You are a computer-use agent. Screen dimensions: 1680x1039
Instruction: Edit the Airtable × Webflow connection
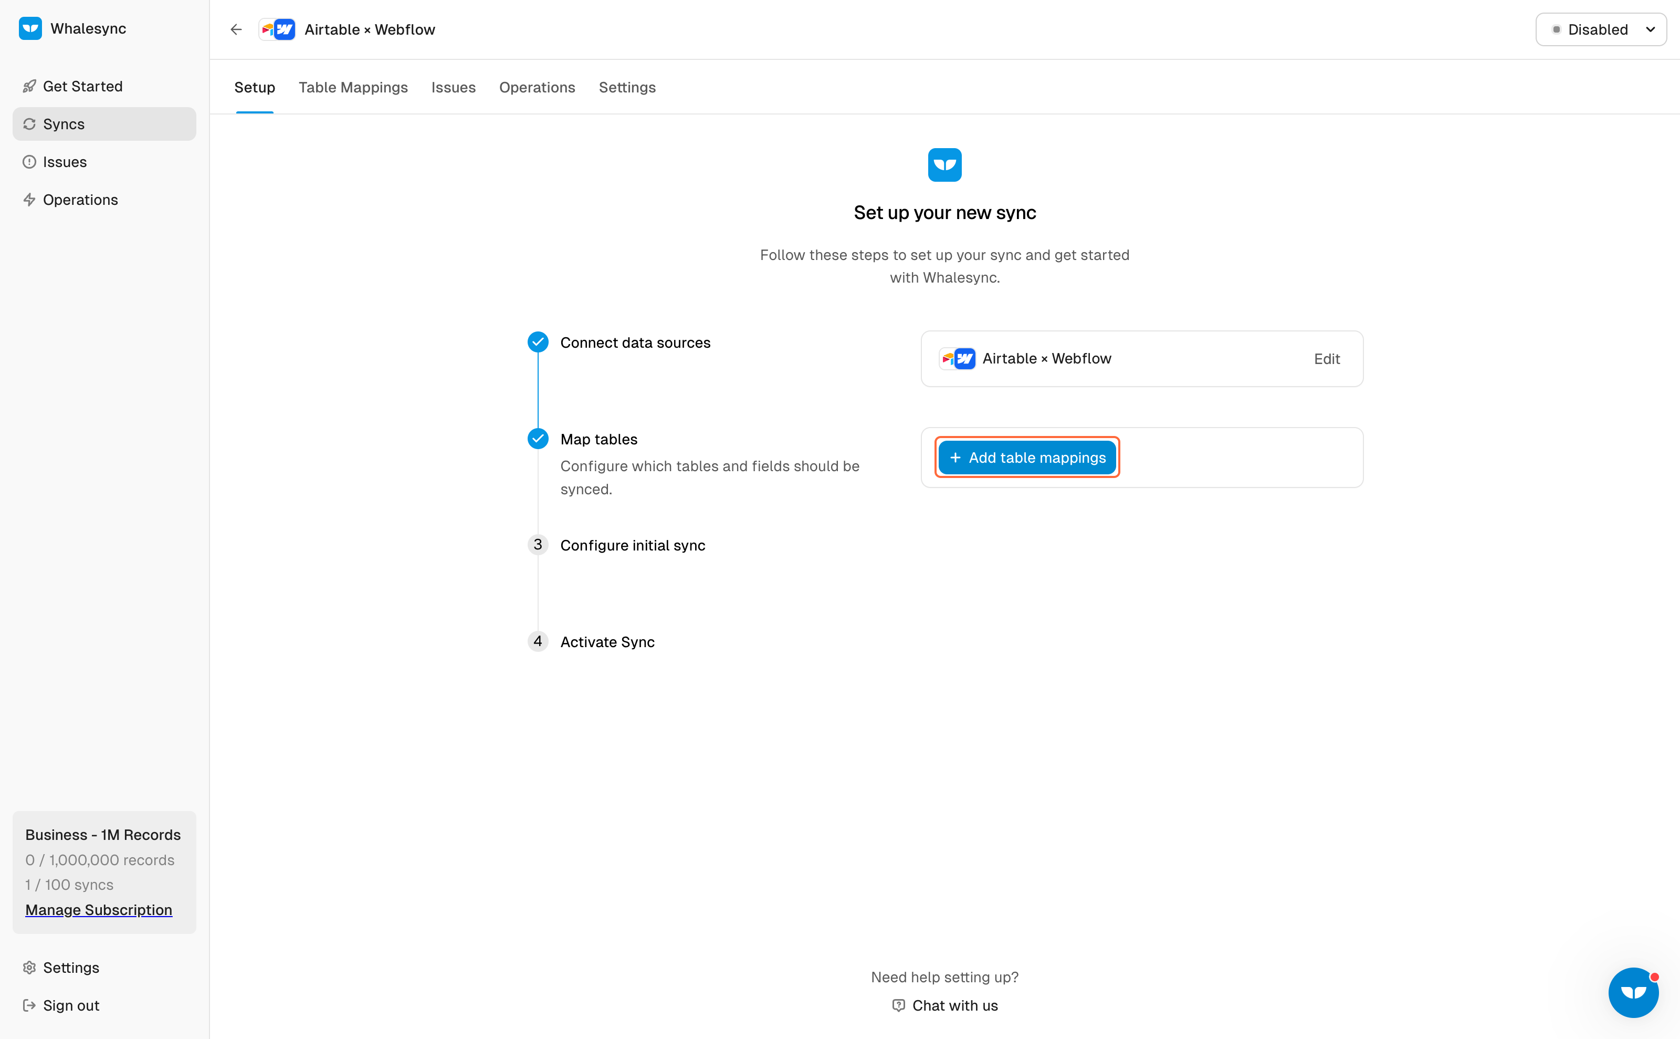pos(1327,359)
